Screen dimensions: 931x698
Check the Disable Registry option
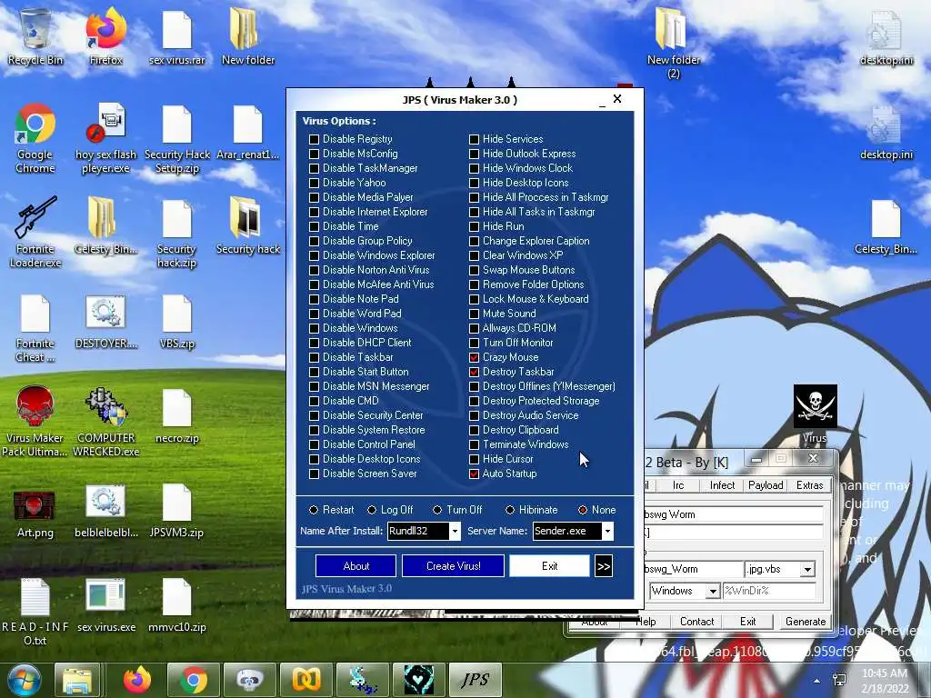coord(314,139)
